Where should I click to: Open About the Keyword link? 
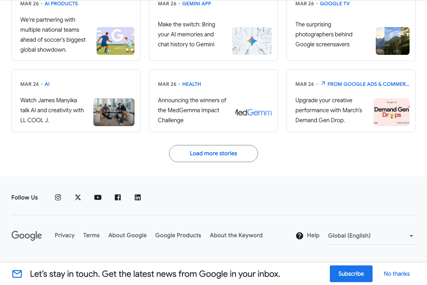(236, 235)
